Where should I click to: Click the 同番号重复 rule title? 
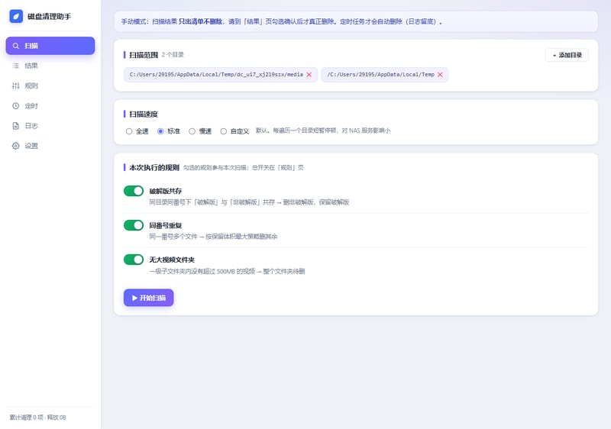(166, 225)
